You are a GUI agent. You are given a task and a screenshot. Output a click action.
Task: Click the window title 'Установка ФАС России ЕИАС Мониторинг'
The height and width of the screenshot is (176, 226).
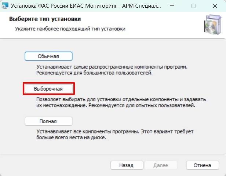(x=64, y=6)
